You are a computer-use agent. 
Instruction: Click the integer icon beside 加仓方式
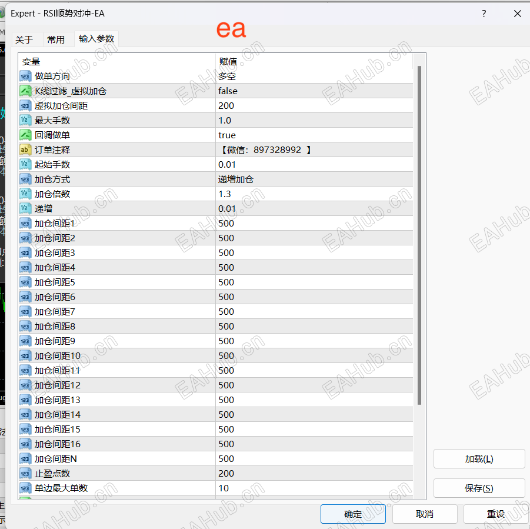point(25,179)
